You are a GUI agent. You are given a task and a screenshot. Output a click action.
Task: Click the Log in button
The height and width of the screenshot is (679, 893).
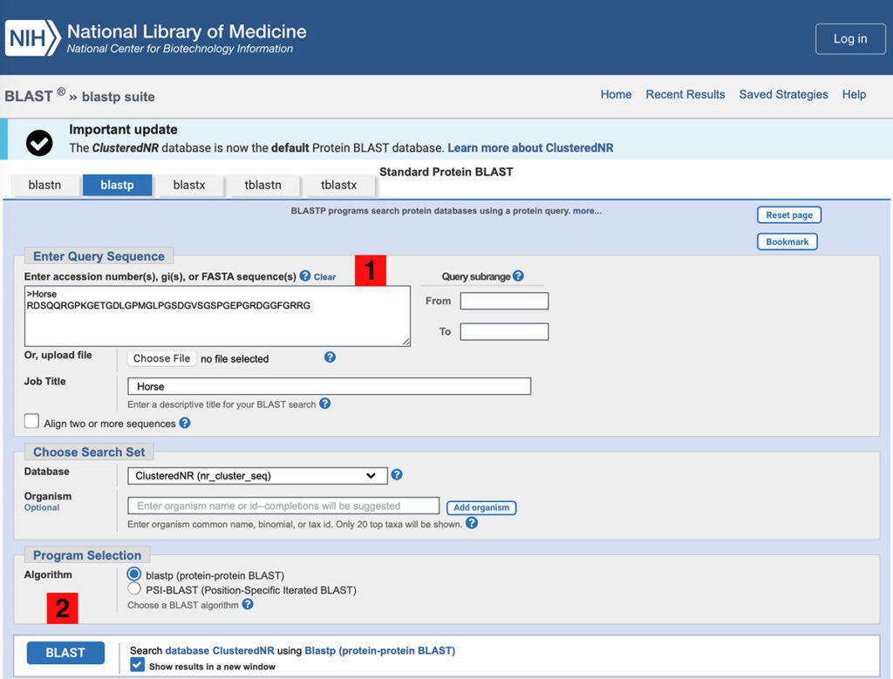[850, 38]
